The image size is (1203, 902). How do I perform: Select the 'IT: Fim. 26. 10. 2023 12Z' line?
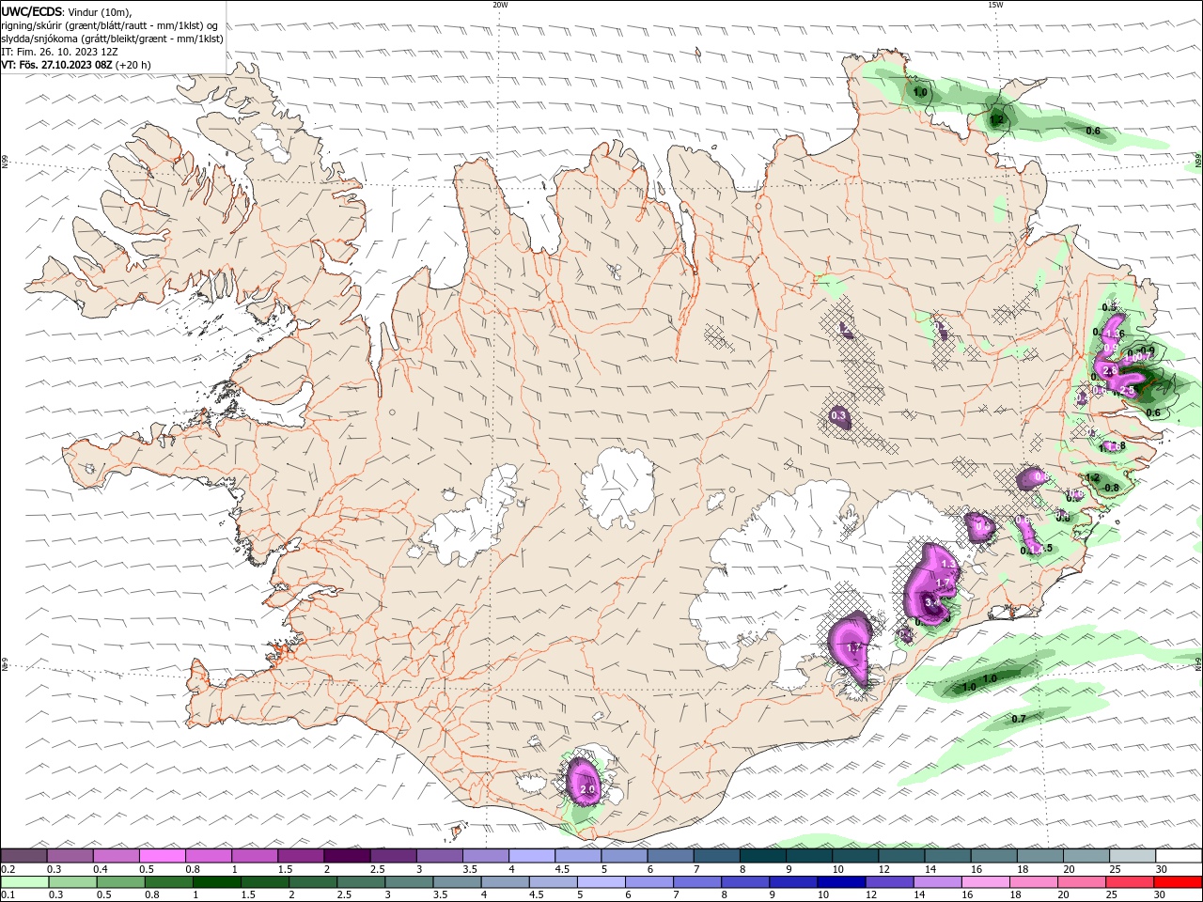click(58, 52)
